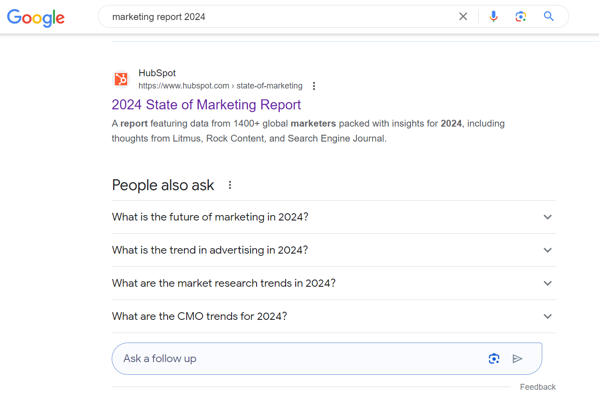Send the follow-up with the arrow icon
Image resolution: width=599 pixels, height=407 pixels.
pos(517,358)
